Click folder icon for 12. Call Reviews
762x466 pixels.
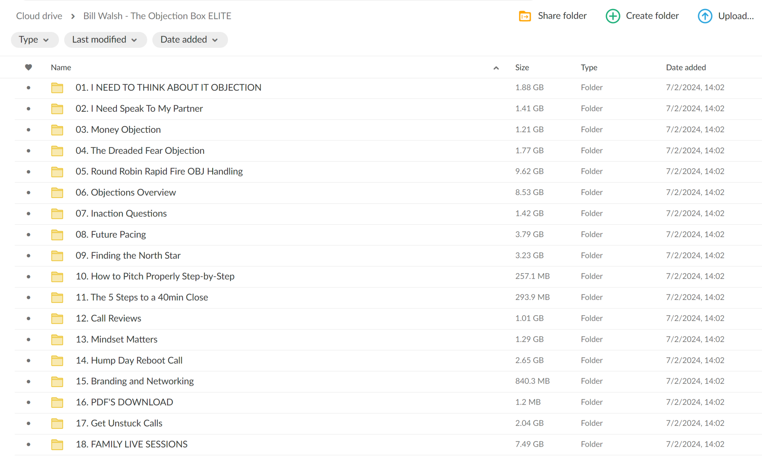(x=57, y=319)
